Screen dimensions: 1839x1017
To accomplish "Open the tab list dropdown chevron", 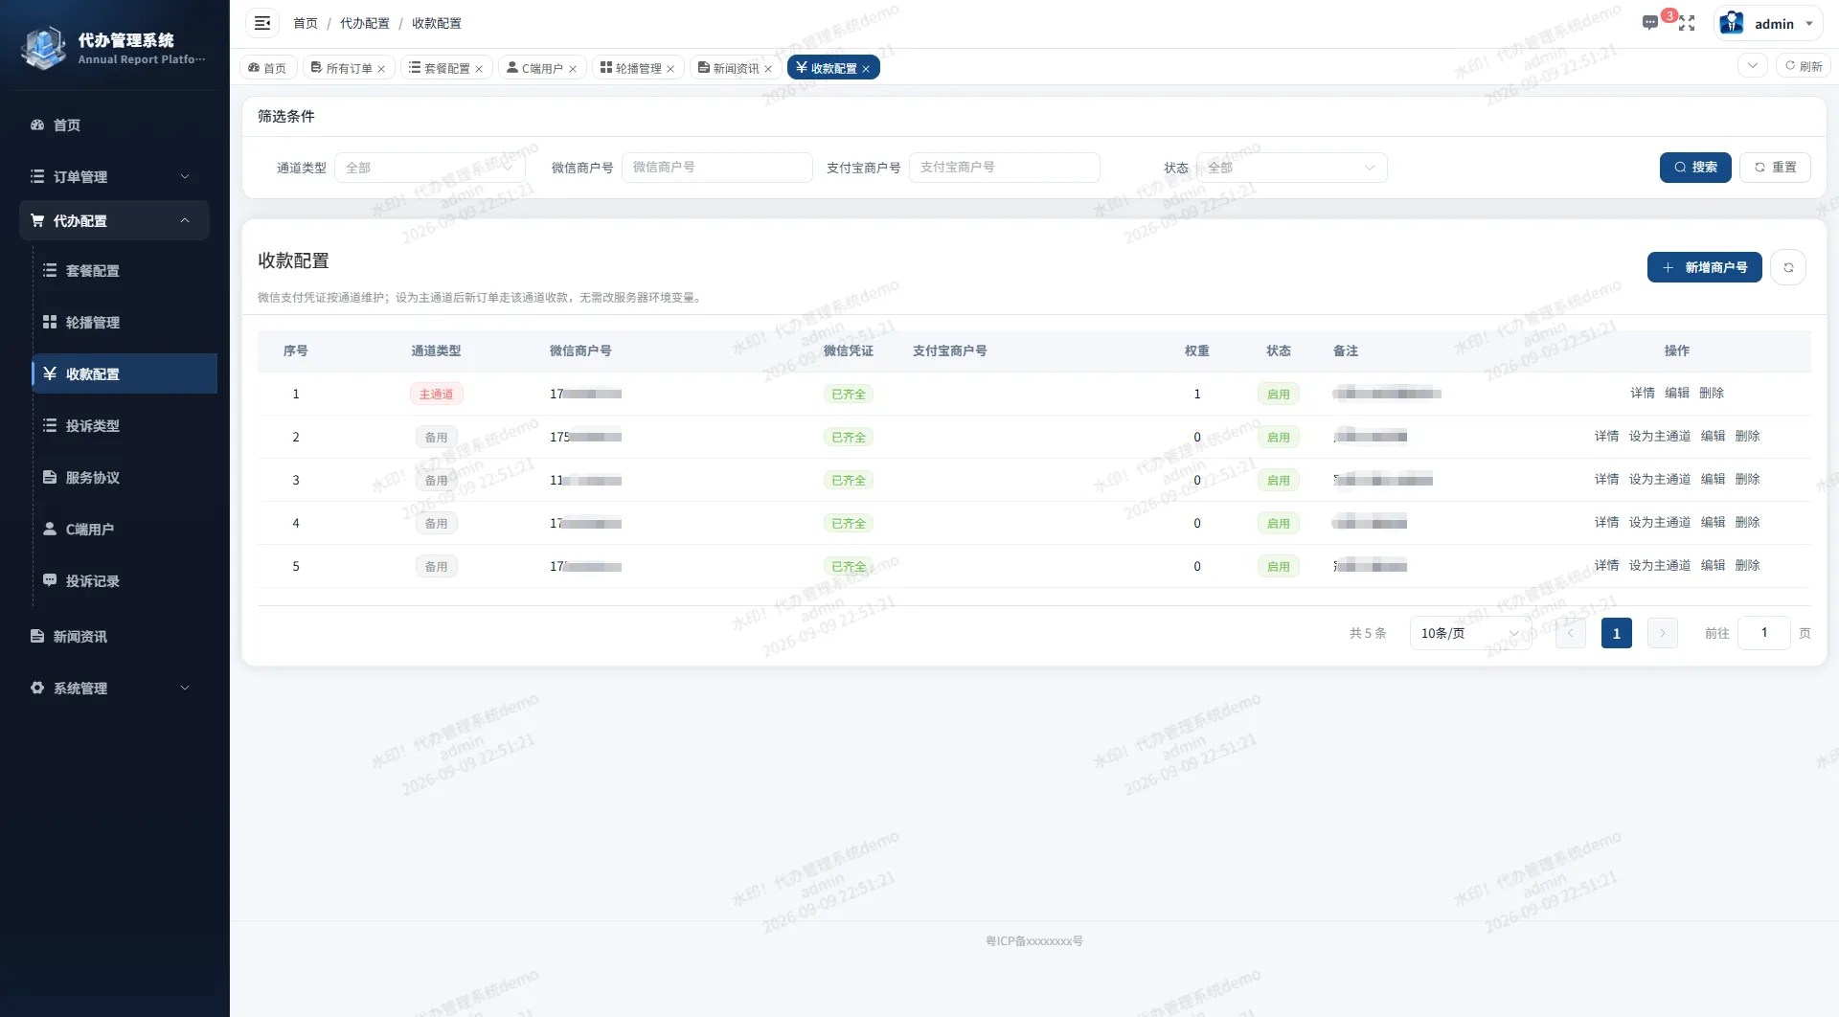I will pos(1753,65).
